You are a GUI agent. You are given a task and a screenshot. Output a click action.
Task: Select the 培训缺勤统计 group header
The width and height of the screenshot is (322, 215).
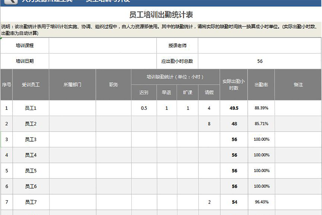(x=175, y=77)
